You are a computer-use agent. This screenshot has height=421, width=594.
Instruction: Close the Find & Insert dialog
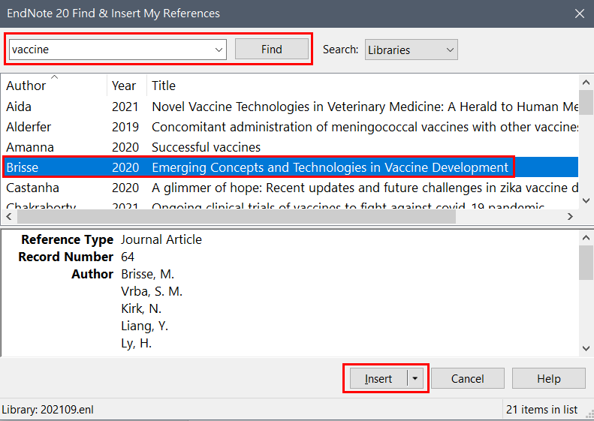(x=579, y=14)
